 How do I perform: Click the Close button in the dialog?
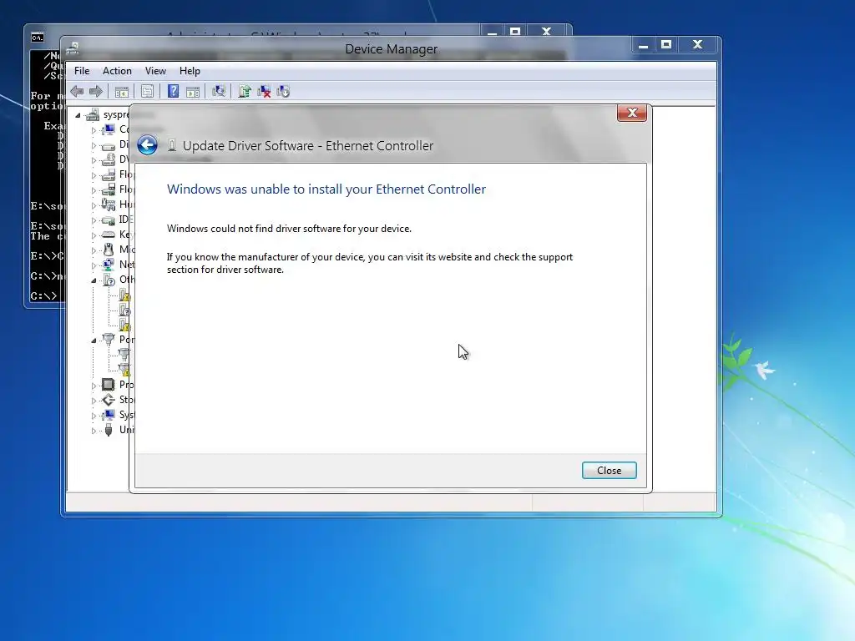[609, 471]
